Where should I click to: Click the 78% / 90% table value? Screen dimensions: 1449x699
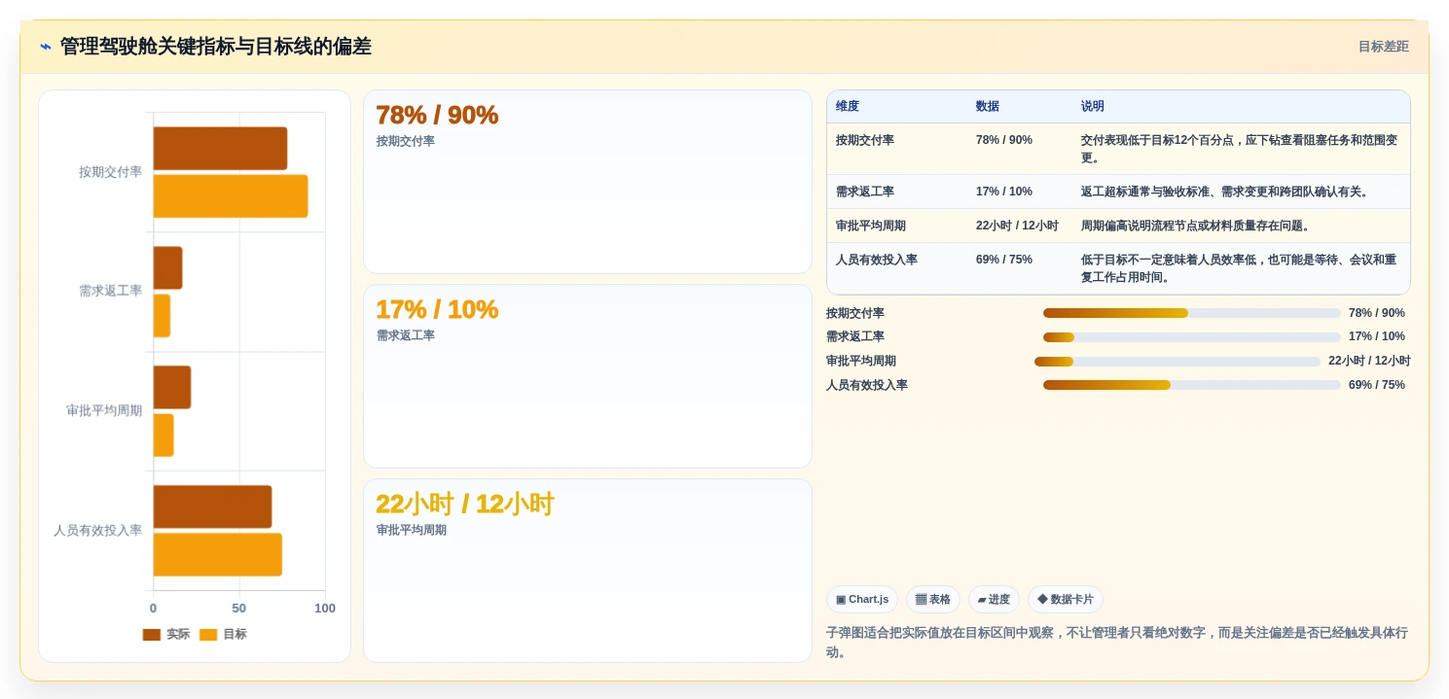(x=1004, y=140)
